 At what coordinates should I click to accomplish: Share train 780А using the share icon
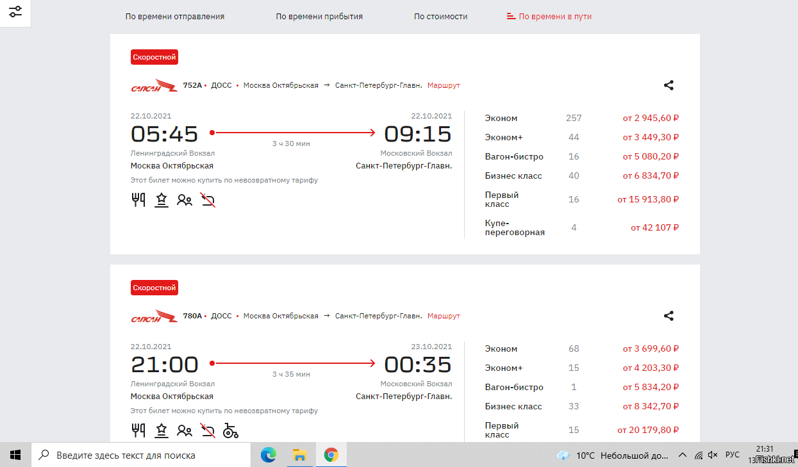coord(669,316)
